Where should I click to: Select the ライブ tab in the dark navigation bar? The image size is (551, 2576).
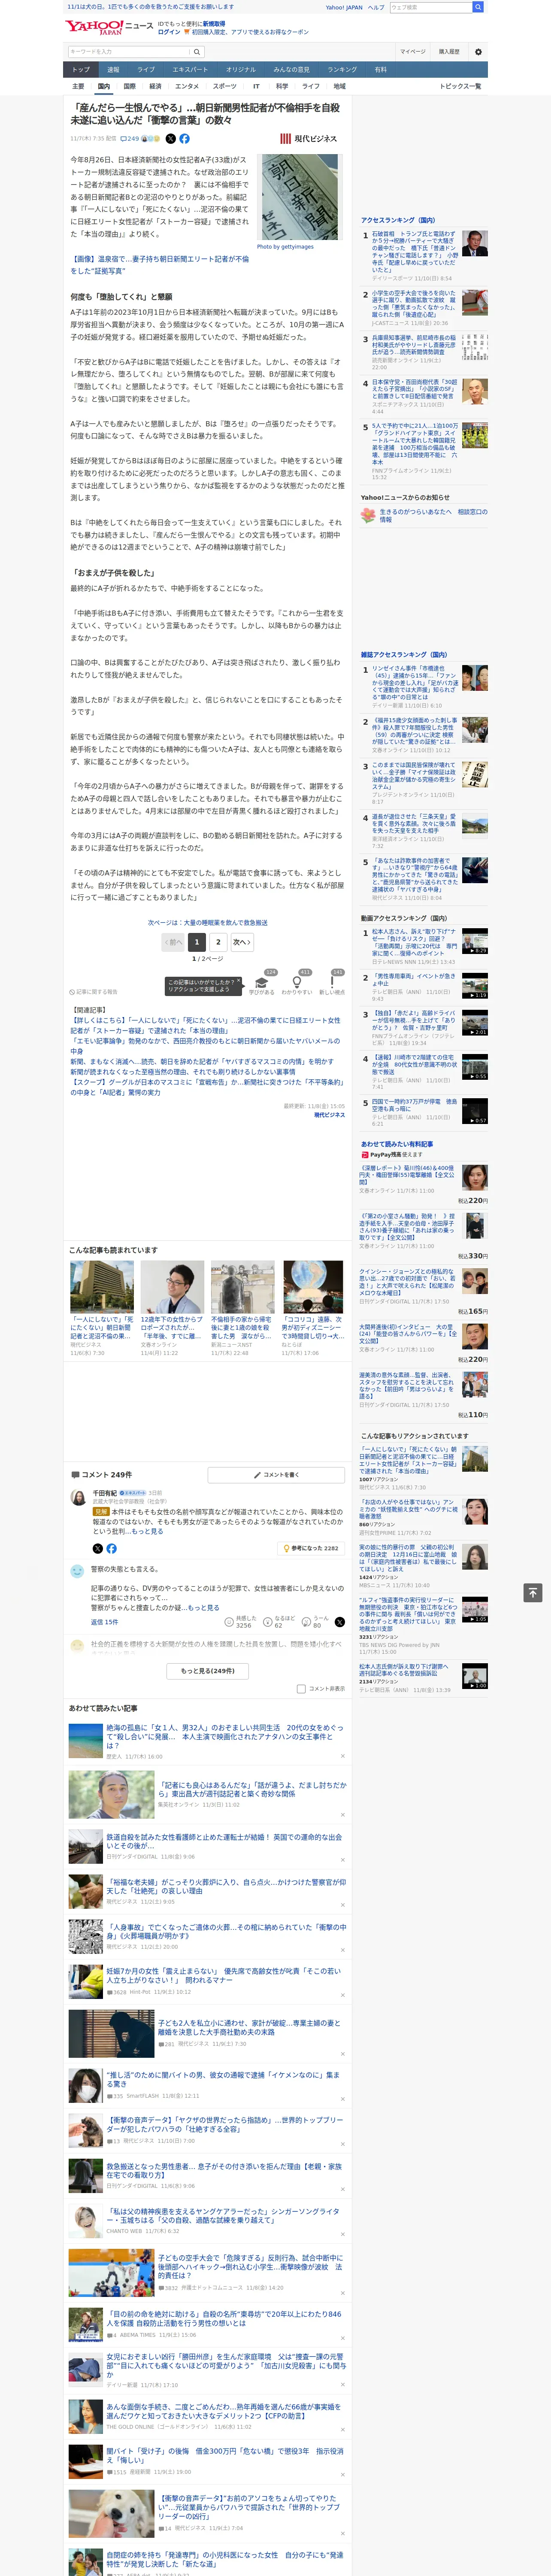click(x=146, y=70)
